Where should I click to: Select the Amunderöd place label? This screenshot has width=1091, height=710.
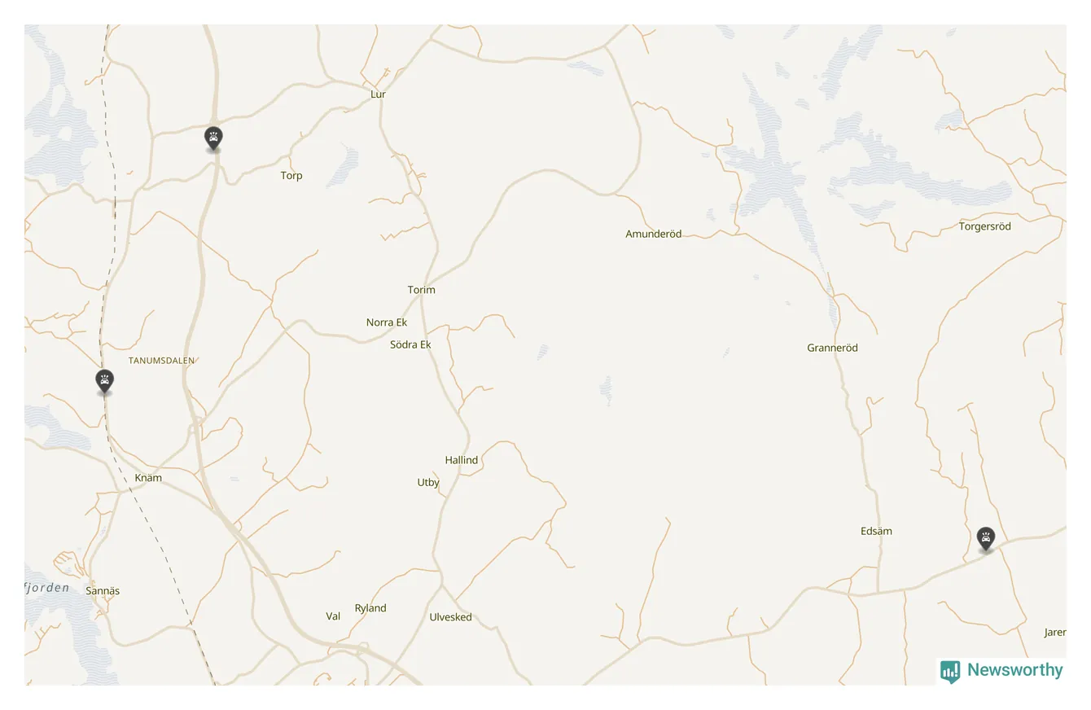click(x=654, y=234)
